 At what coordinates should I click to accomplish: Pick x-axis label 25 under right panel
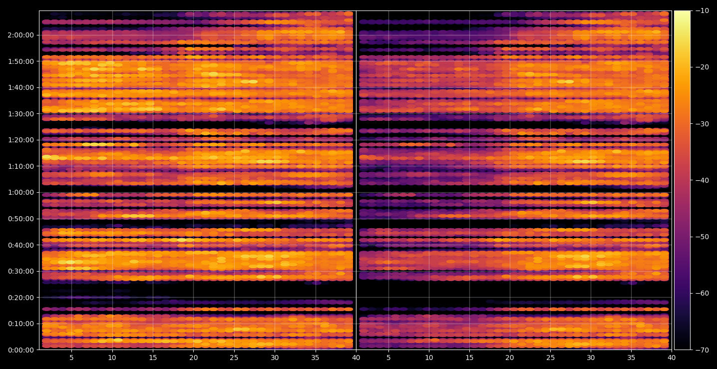(x=550, y=358)
